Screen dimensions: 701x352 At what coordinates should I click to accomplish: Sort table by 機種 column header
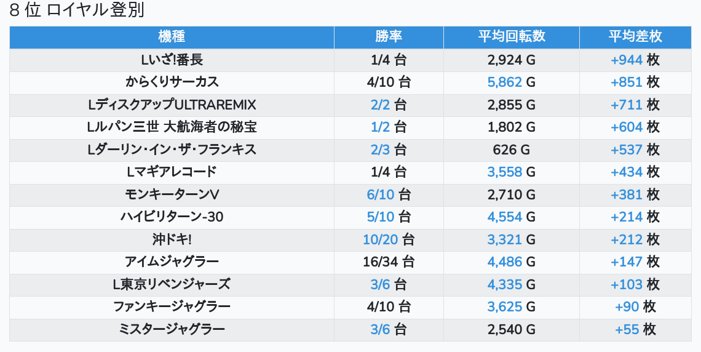click(x=172, y=36)
